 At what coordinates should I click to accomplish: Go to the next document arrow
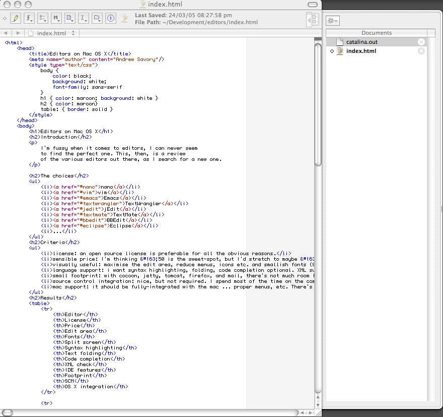18,33
